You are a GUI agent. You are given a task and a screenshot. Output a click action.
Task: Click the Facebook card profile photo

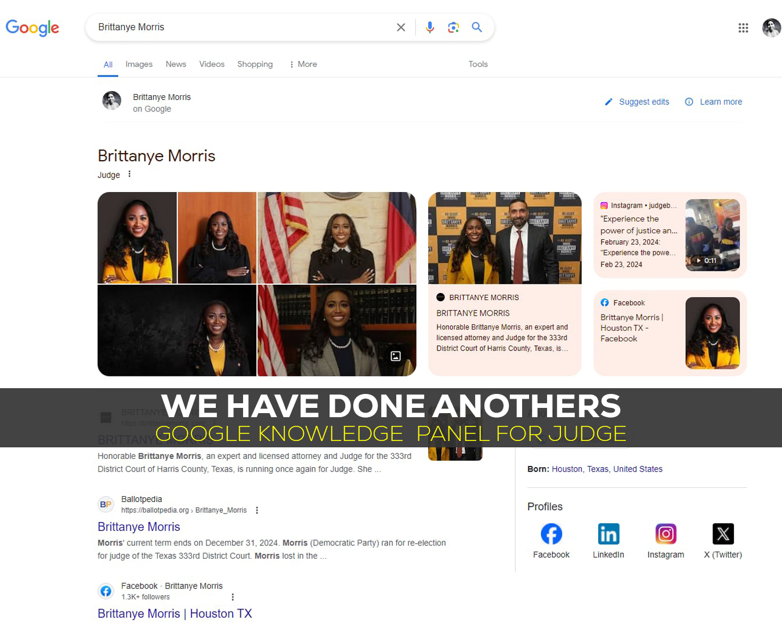coord(713,333)
